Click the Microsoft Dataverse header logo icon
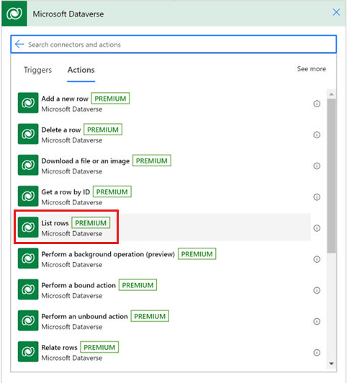Screen dimensions: 347x383 pyautogui.click(x=14, y=14)
